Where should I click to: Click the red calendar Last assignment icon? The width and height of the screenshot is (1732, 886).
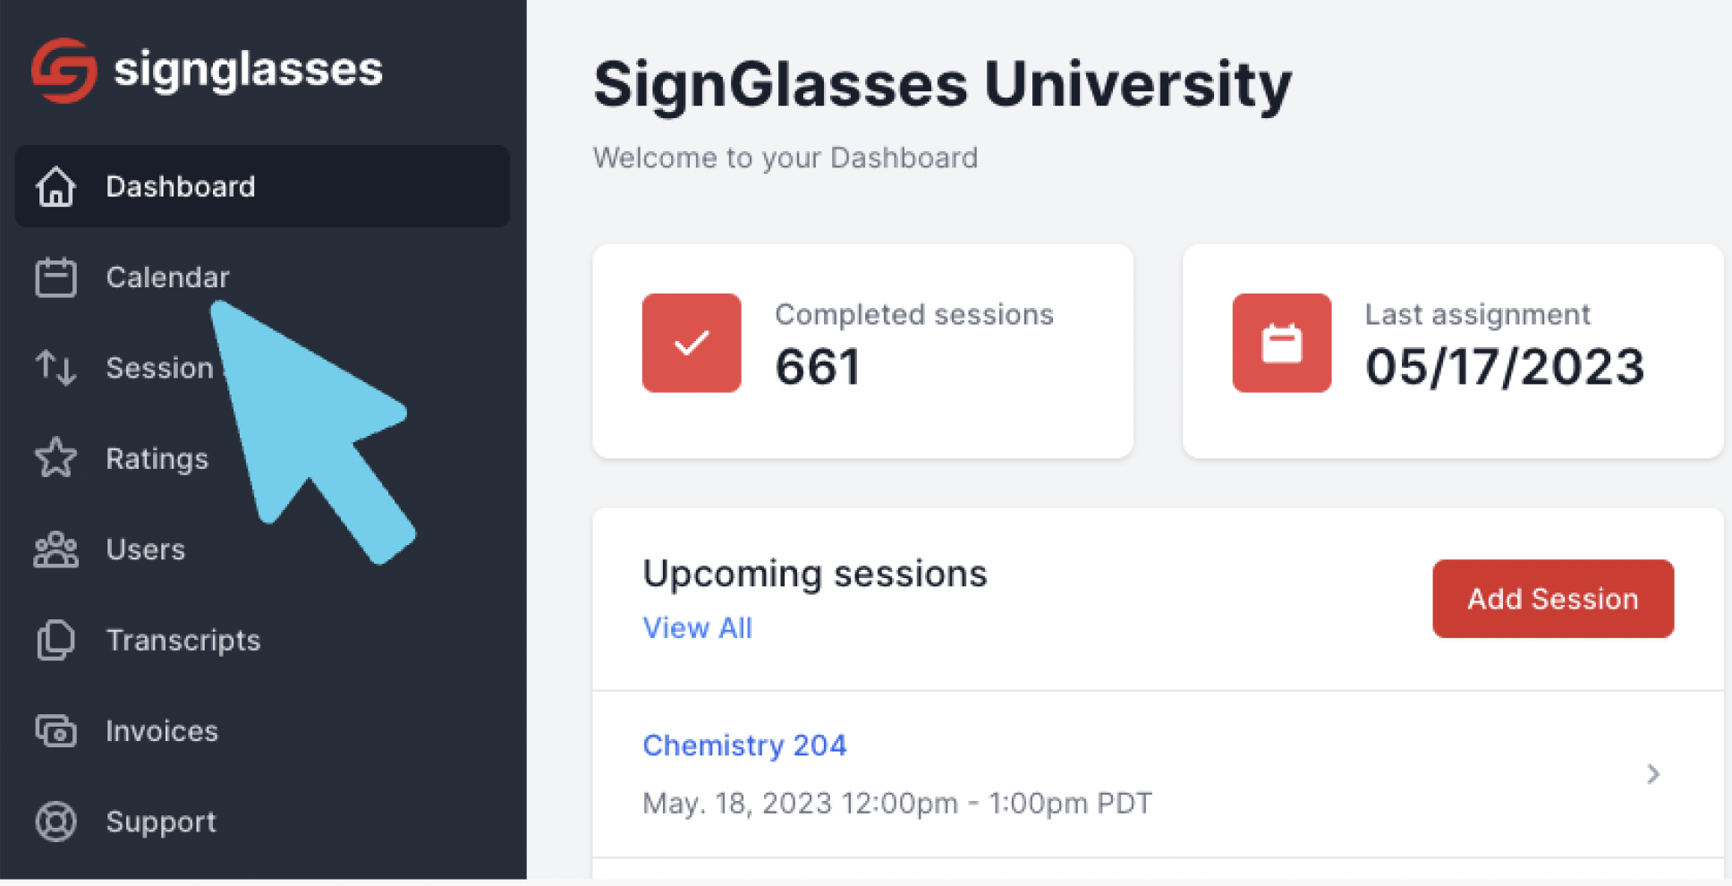pyautogui.click(x=1282, y=343)
